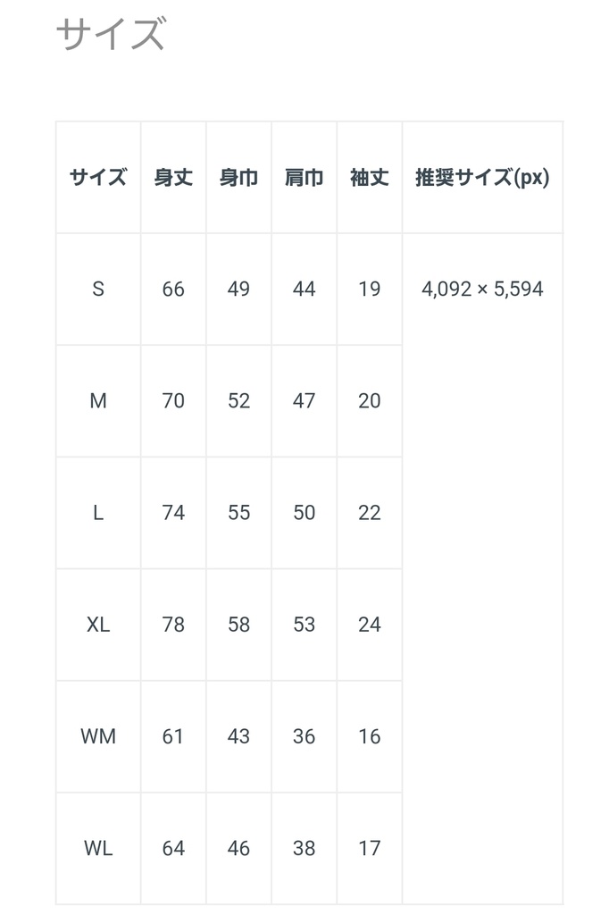Click the WM size row label
This screenshot has width=609, height=915.
tap(98, 736)
